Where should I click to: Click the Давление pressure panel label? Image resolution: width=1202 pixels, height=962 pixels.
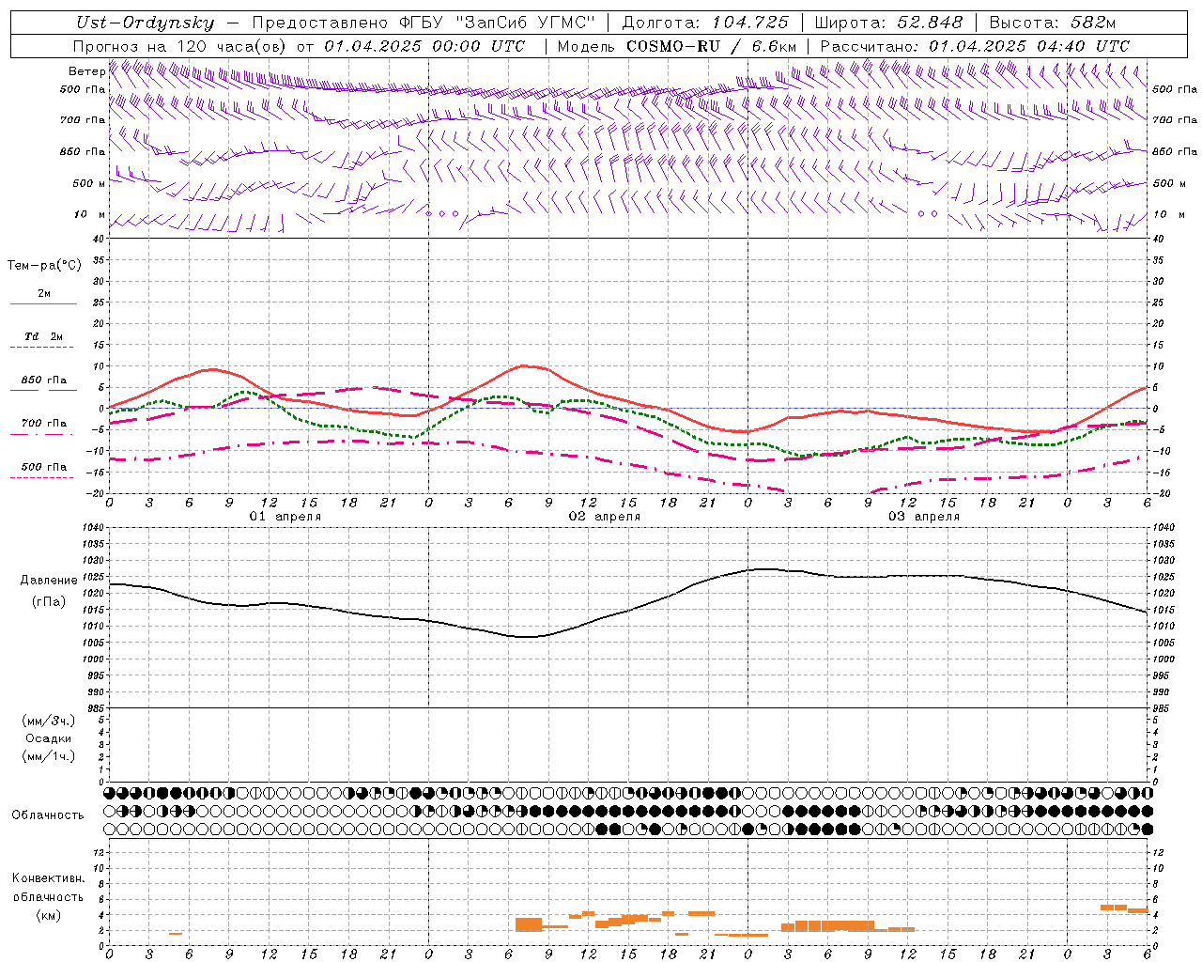coord(49,581)
